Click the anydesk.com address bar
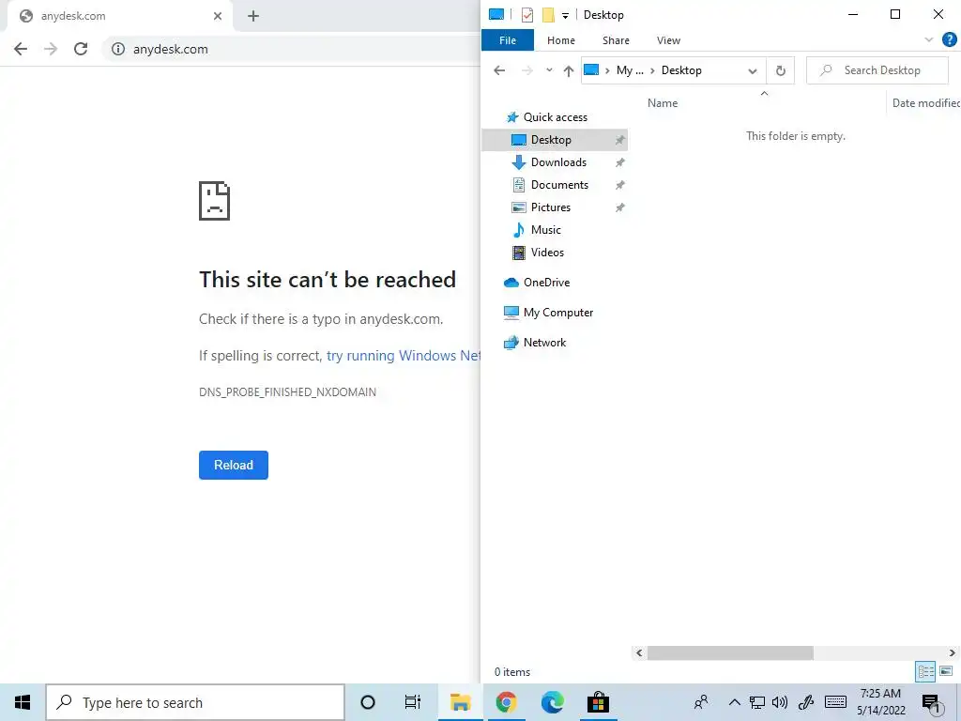The width and height of the screenshot is (961, 721). tap(292, 49)
